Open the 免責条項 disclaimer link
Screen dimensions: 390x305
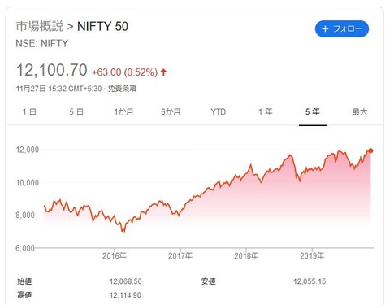[x=122, y=89]
